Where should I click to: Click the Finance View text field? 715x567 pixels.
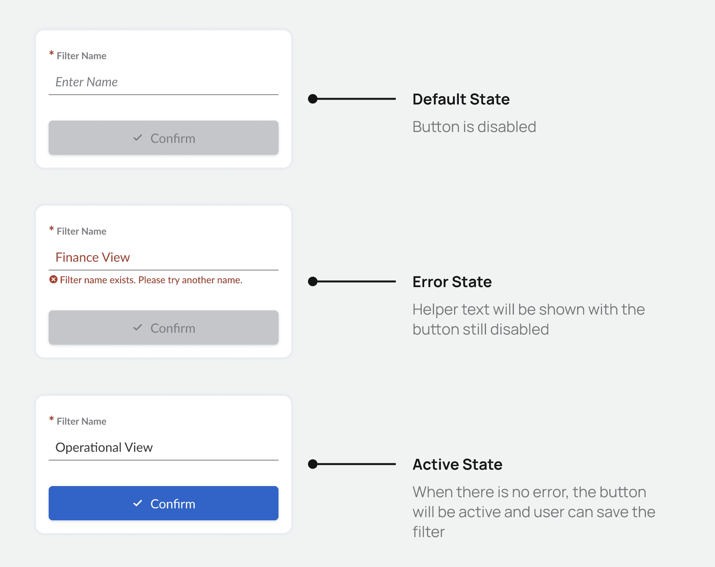point(164,258)
